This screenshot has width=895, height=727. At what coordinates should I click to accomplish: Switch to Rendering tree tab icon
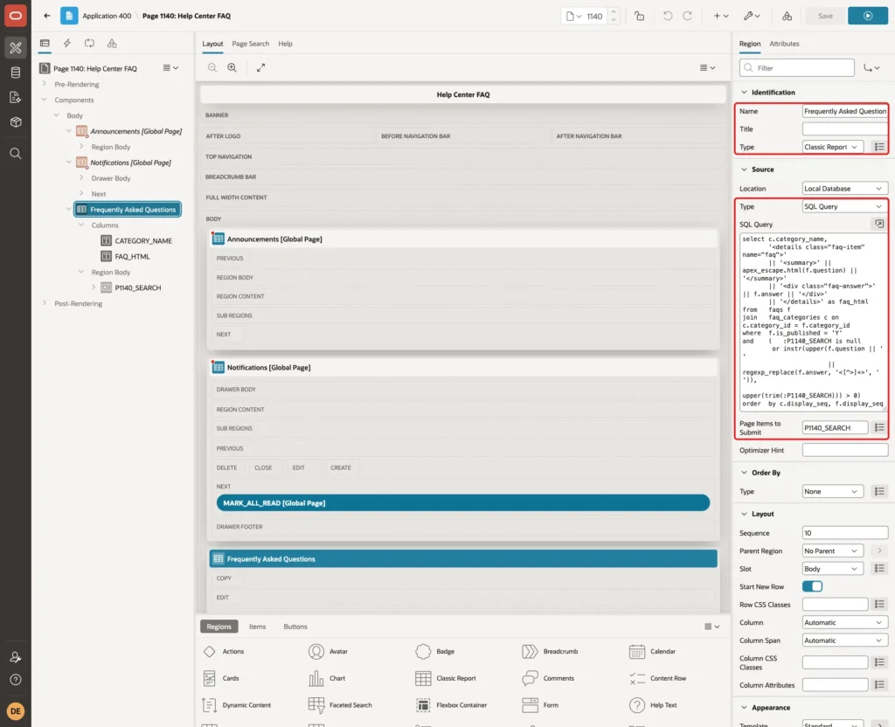[45, 44]
